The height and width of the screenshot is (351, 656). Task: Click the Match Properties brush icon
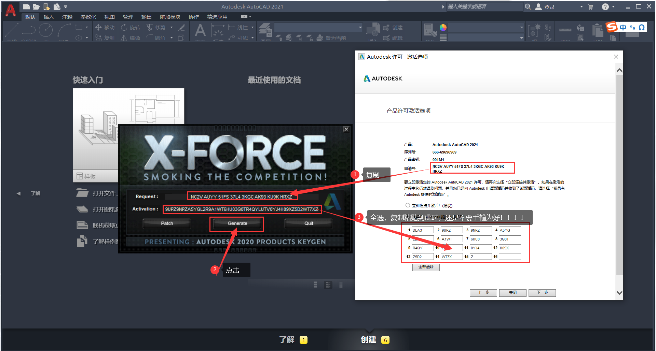click(x=430, y=30)
